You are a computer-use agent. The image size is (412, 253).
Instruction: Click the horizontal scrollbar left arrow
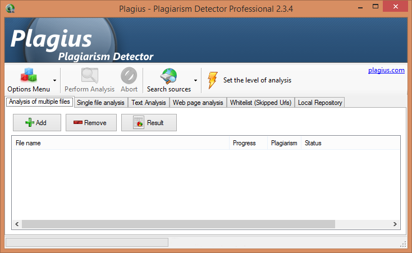point(17,224)
